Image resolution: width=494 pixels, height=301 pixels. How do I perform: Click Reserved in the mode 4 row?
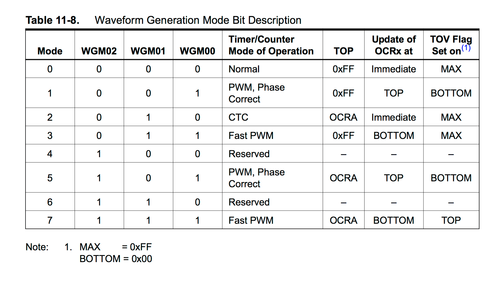[x=249, y=154]
